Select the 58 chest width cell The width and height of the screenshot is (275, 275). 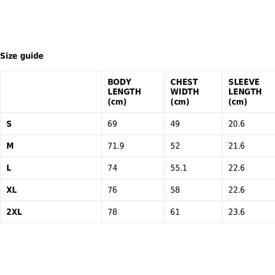[x=175, y=190]
